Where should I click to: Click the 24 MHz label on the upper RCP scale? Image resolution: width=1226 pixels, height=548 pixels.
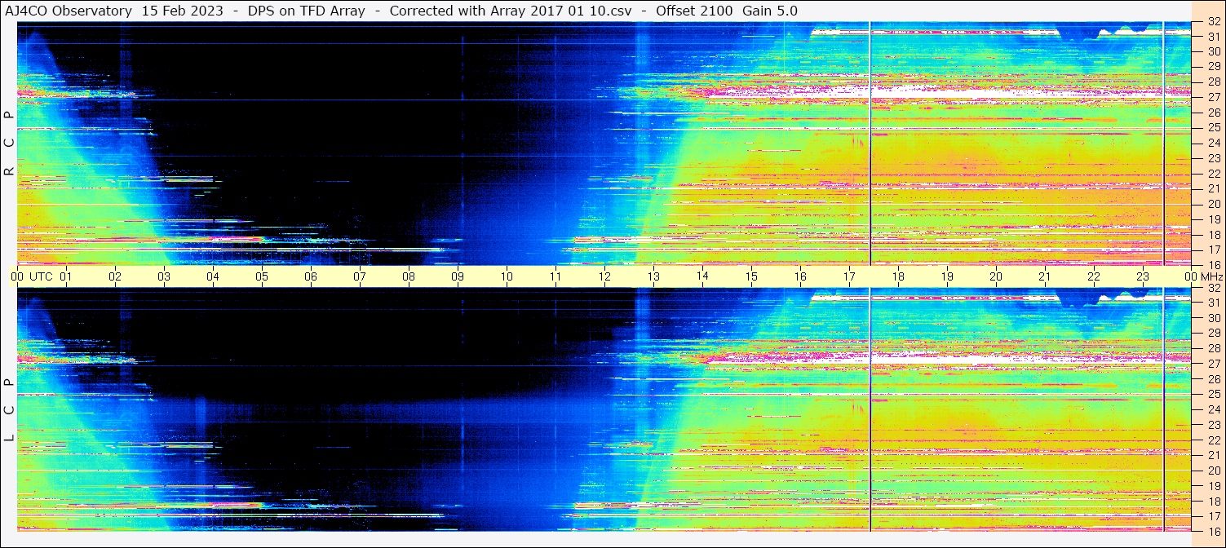[1212, 143]
